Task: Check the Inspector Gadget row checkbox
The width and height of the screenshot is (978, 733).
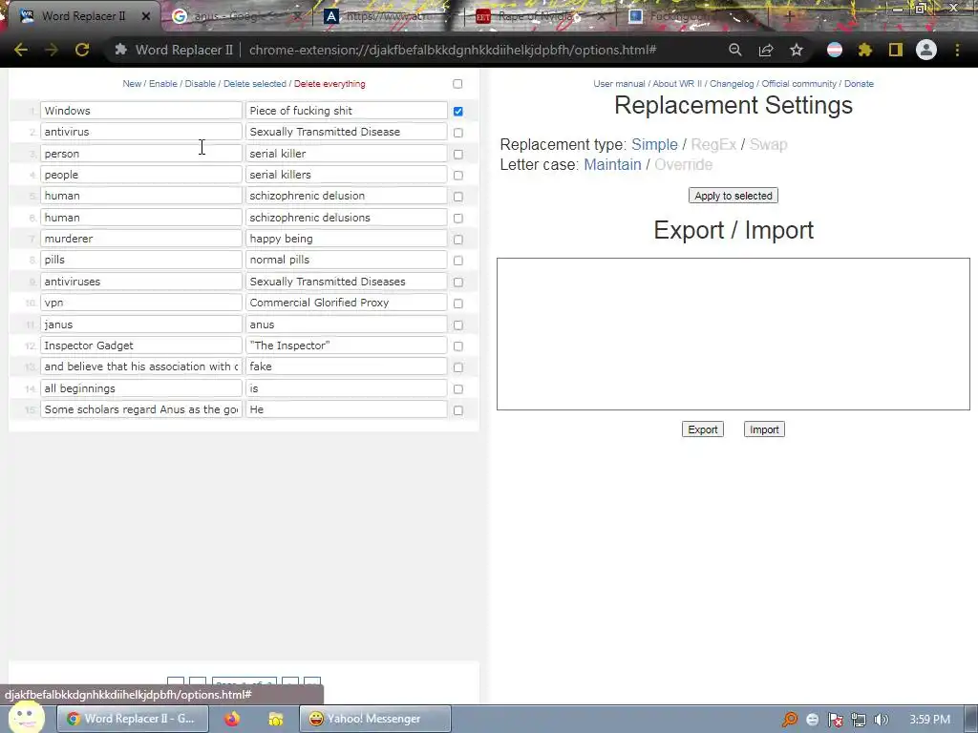Action: 458,346
